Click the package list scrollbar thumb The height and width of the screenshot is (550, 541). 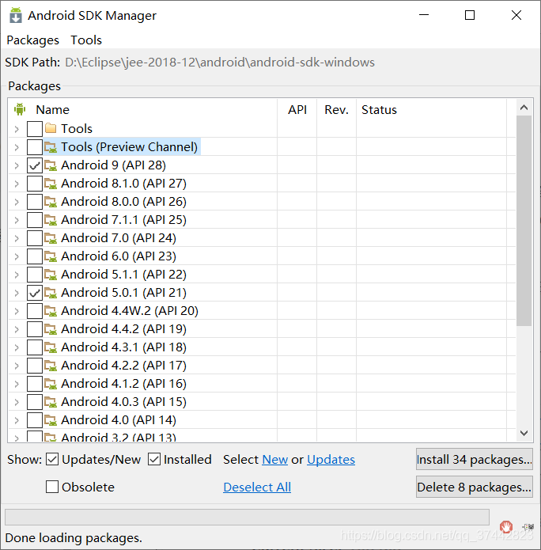(x=524, y=221)
